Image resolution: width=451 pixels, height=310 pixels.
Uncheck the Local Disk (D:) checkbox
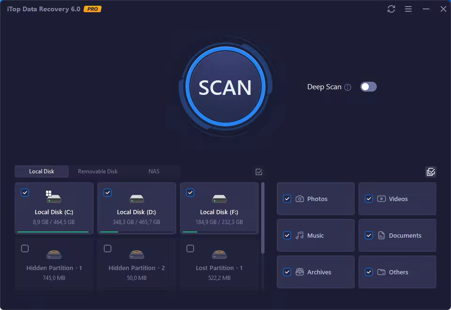point(108,193)
